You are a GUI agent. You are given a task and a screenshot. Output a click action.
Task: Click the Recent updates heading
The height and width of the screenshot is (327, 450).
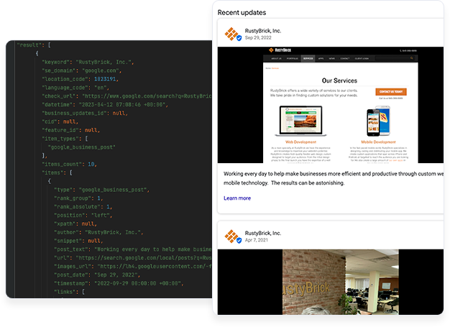coord(242,13)
